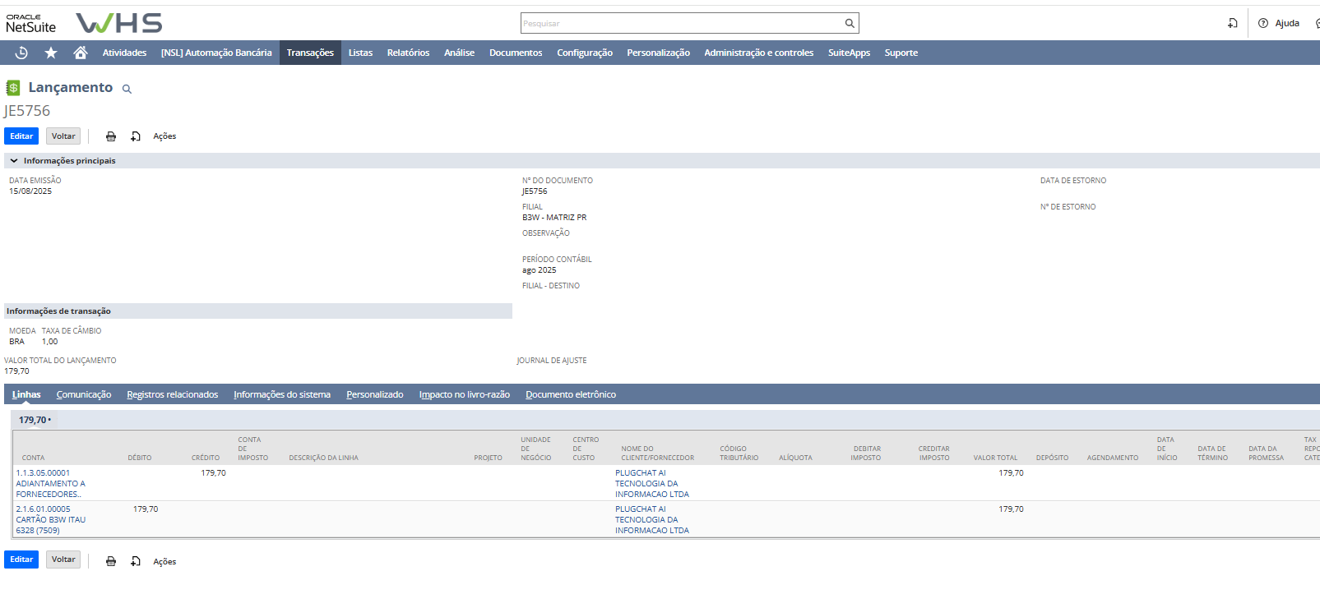Click the top Voltar button
The width and height of the screenshot is (1320, 594).
pyautogui.click(x=63, y=136)
